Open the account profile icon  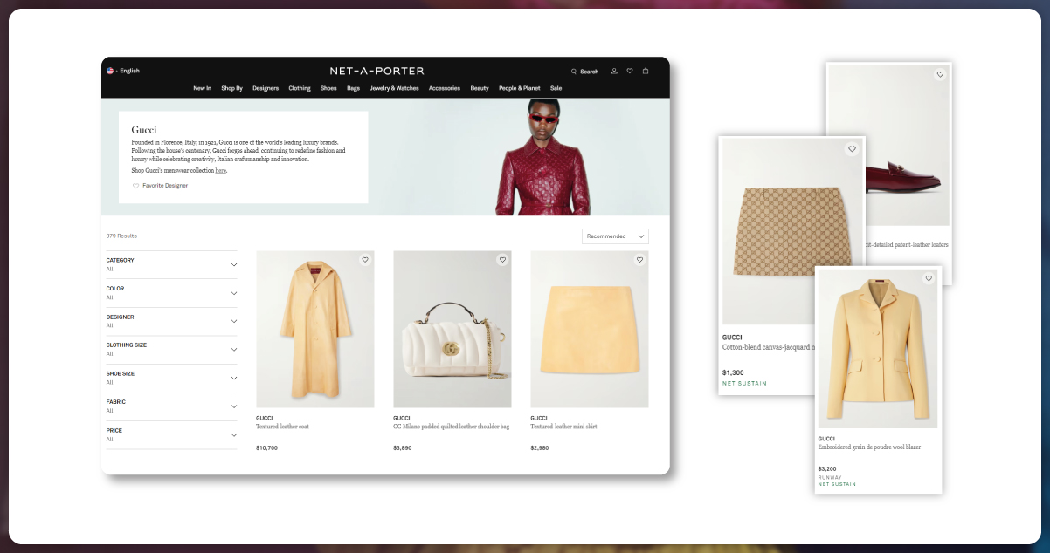coord(614,72)
